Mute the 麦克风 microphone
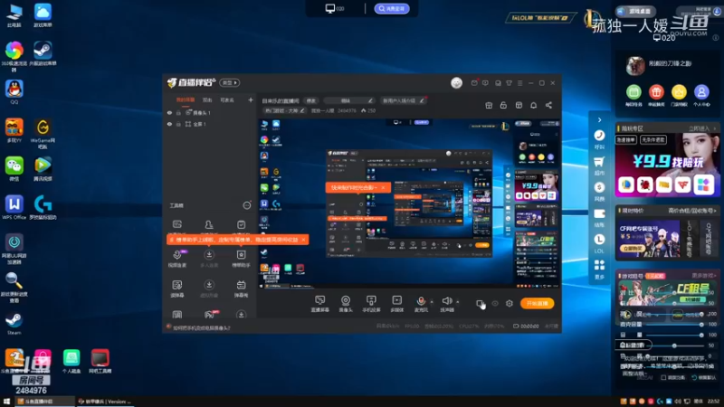Image resolution: width=724 pixels, height=407 pixels. pos(421,304)
